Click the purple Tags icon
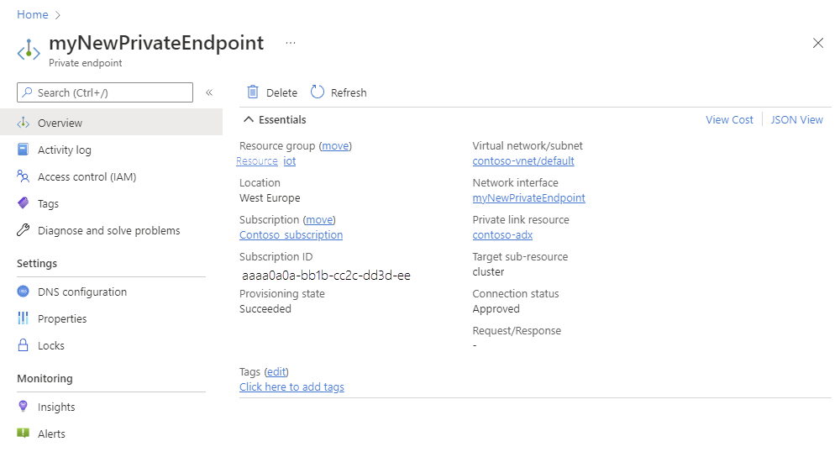Viewport: 840px width, 452px height. (x=23, y=203)
